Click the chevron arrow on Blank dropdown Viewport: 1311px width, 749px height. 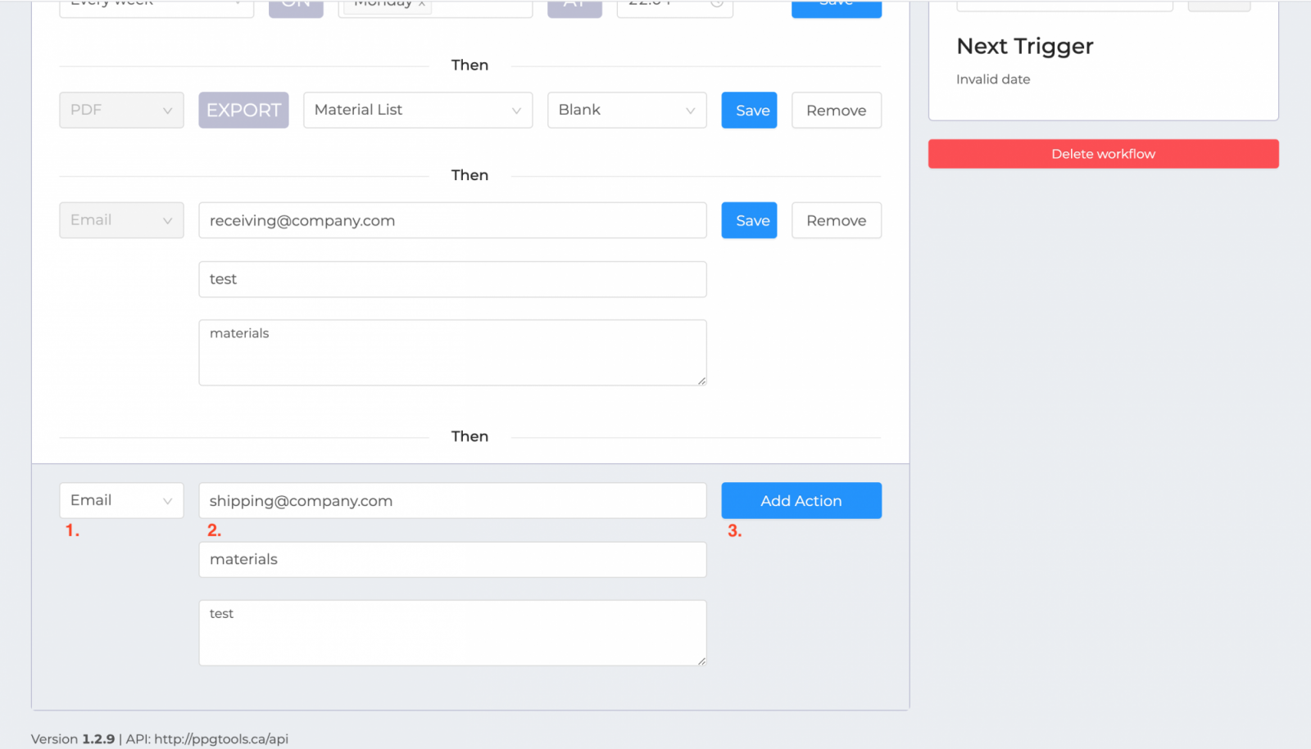691,111
